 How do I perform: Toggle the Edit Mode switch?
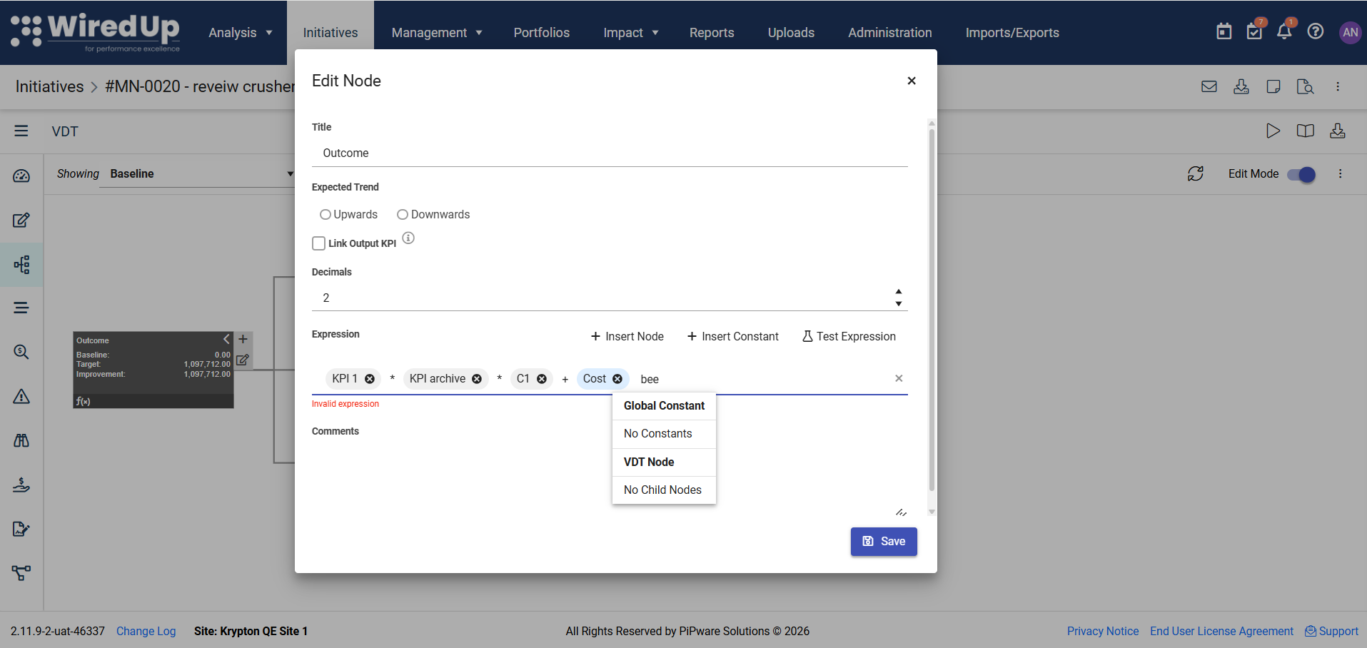pyautogui.click(x=1301, y=174)
